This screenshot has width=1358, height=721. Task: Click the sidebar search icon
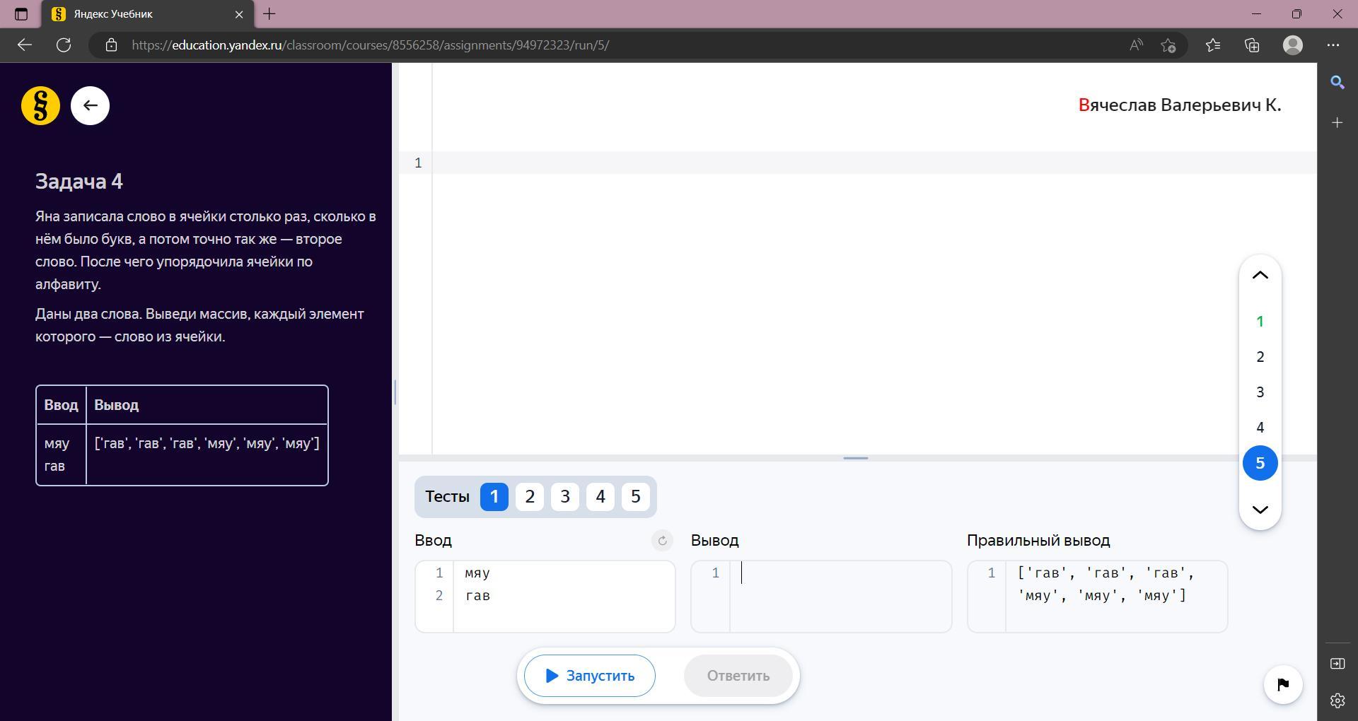coord(1337,83)
